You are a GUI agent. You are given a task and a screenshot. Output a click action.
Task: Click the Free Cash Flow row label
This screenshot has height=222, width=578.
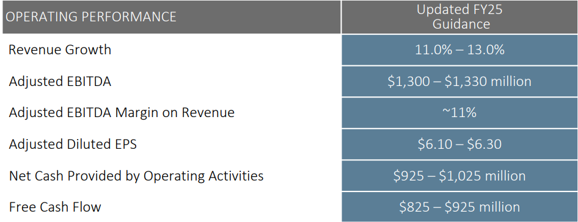(x=55, y=207)
